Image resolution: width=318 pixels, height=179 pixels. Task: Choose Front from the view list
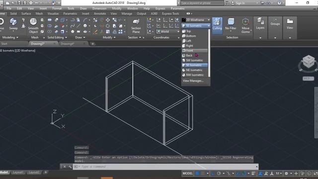pyautogui.click(x=195, y=51)
